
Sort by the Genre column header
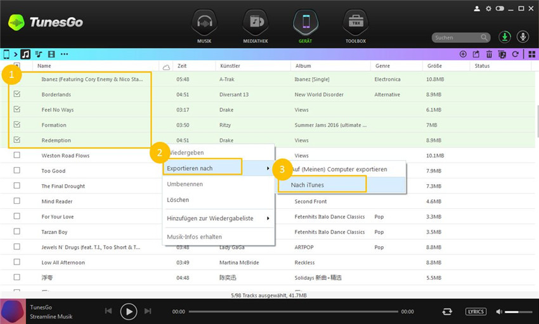click(x=382, y=66)
